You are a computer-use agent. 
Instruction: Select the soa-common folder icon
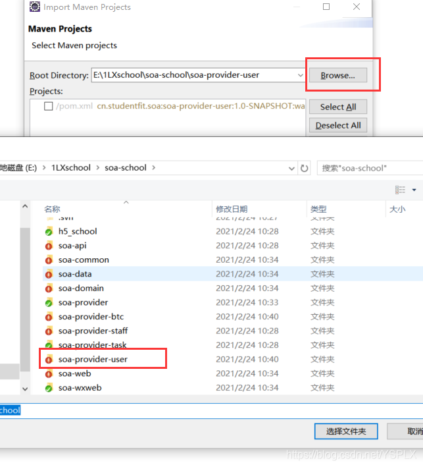coord(49,260)
